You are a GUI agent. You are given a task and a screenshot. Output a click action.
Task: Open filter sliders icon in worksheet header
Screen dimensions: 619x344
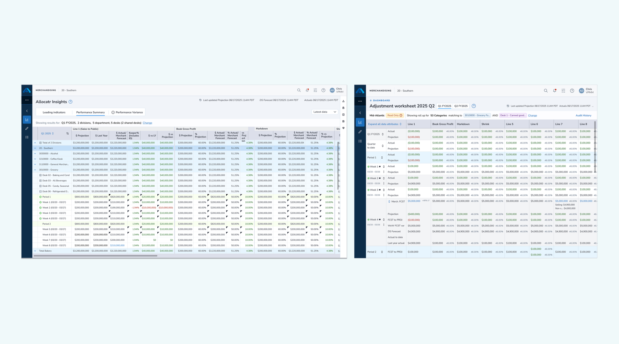coord(563,91)
